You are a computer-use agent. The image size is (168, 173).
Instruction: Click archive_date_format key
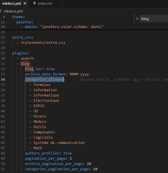pyautogui.click(x=45, y=74)
